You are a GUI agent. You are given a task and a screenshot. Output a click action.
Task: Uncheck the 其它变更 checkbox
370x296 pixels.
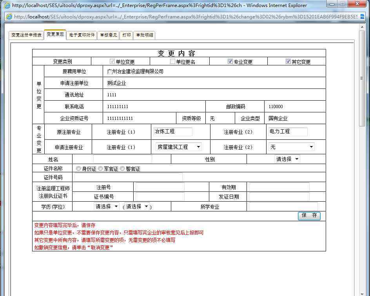(288, 61)
